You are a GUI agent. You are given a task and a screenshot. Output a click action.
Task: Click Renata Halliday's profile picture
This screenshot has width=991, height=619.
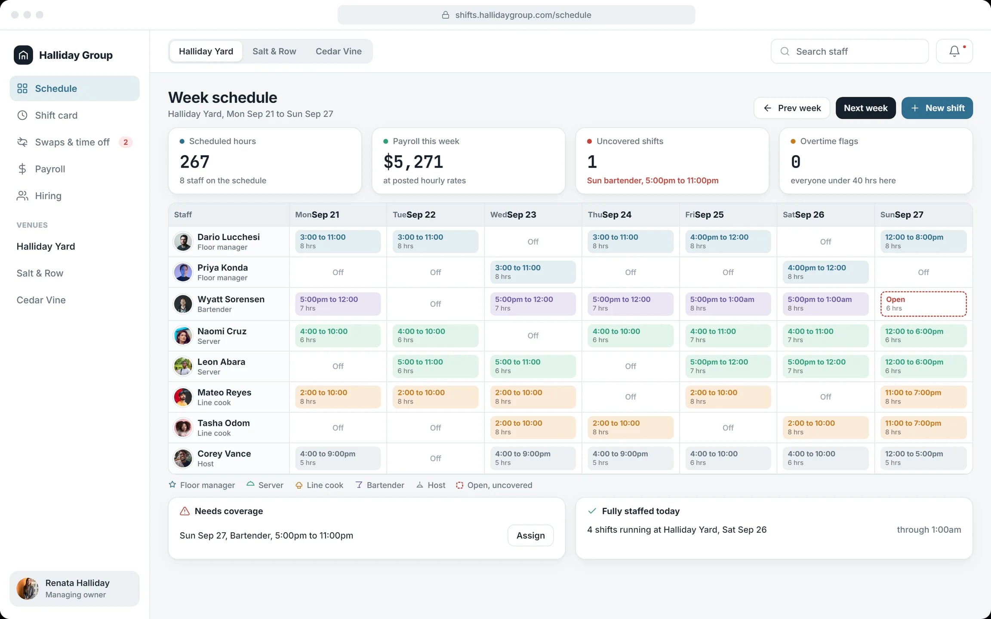click(28, 588)
